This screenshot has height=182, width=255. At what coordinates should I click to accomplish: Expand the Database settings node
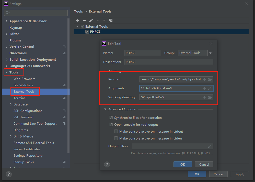tap(11, 104)
